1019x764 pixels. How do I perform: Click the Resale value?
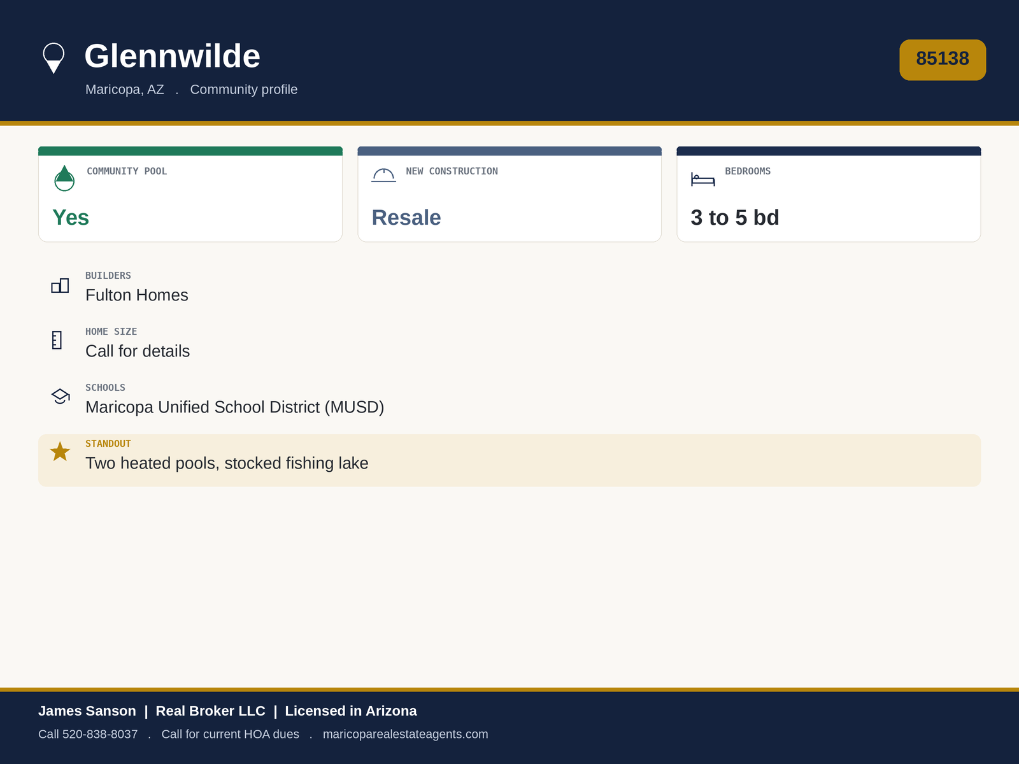coord(406,218)
